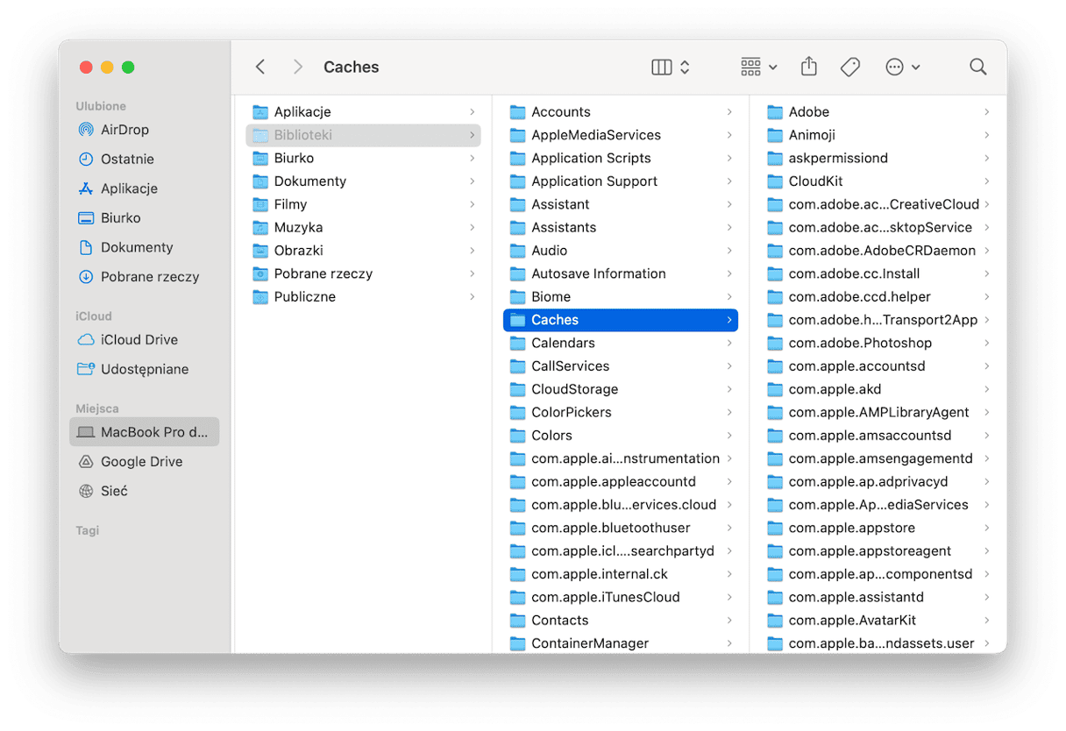Select Biurko in the sidebar
This screenshot has height=731, width=1066.
point(144,217)
